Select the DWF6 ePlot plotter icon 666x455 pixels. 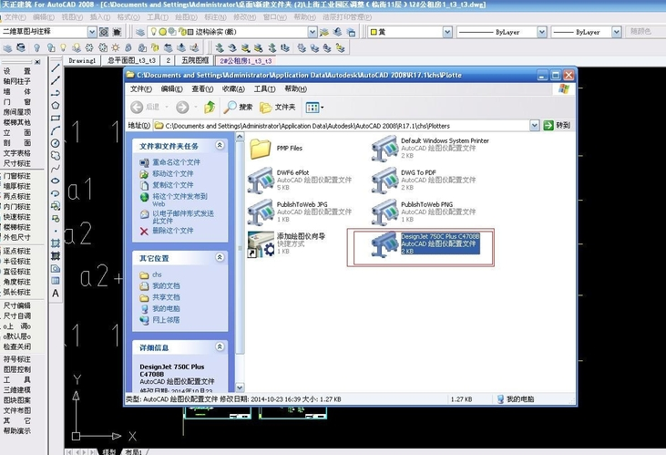pos(261,181)
